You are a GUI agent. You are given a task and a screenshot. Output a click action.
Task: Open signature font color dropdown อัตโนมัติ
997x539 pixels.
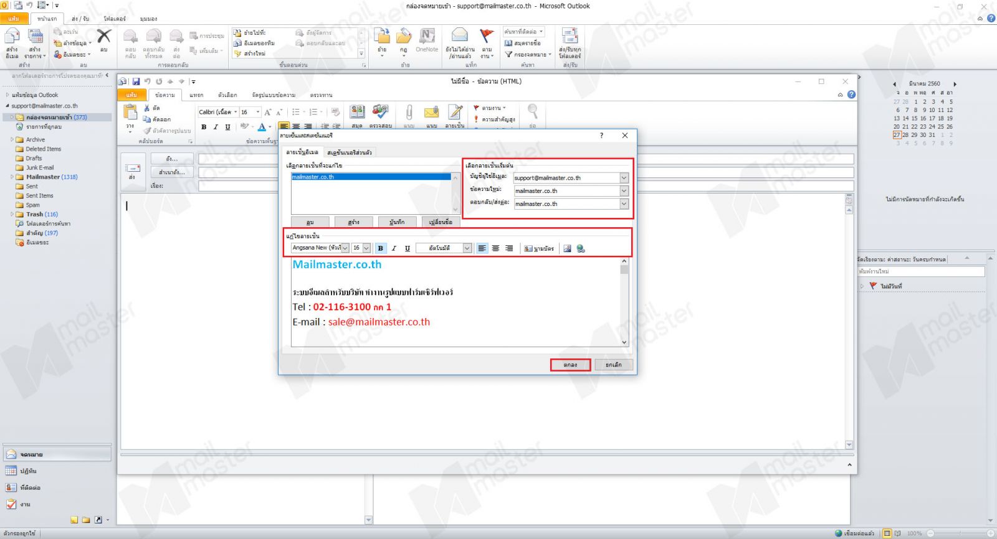coord(467,248)
